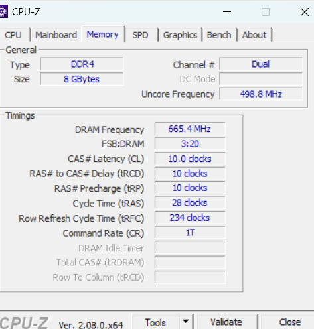This screenshot has width=314, height=329.
Task: Switch to the Bench tab
Action: [x=219, y=35]
